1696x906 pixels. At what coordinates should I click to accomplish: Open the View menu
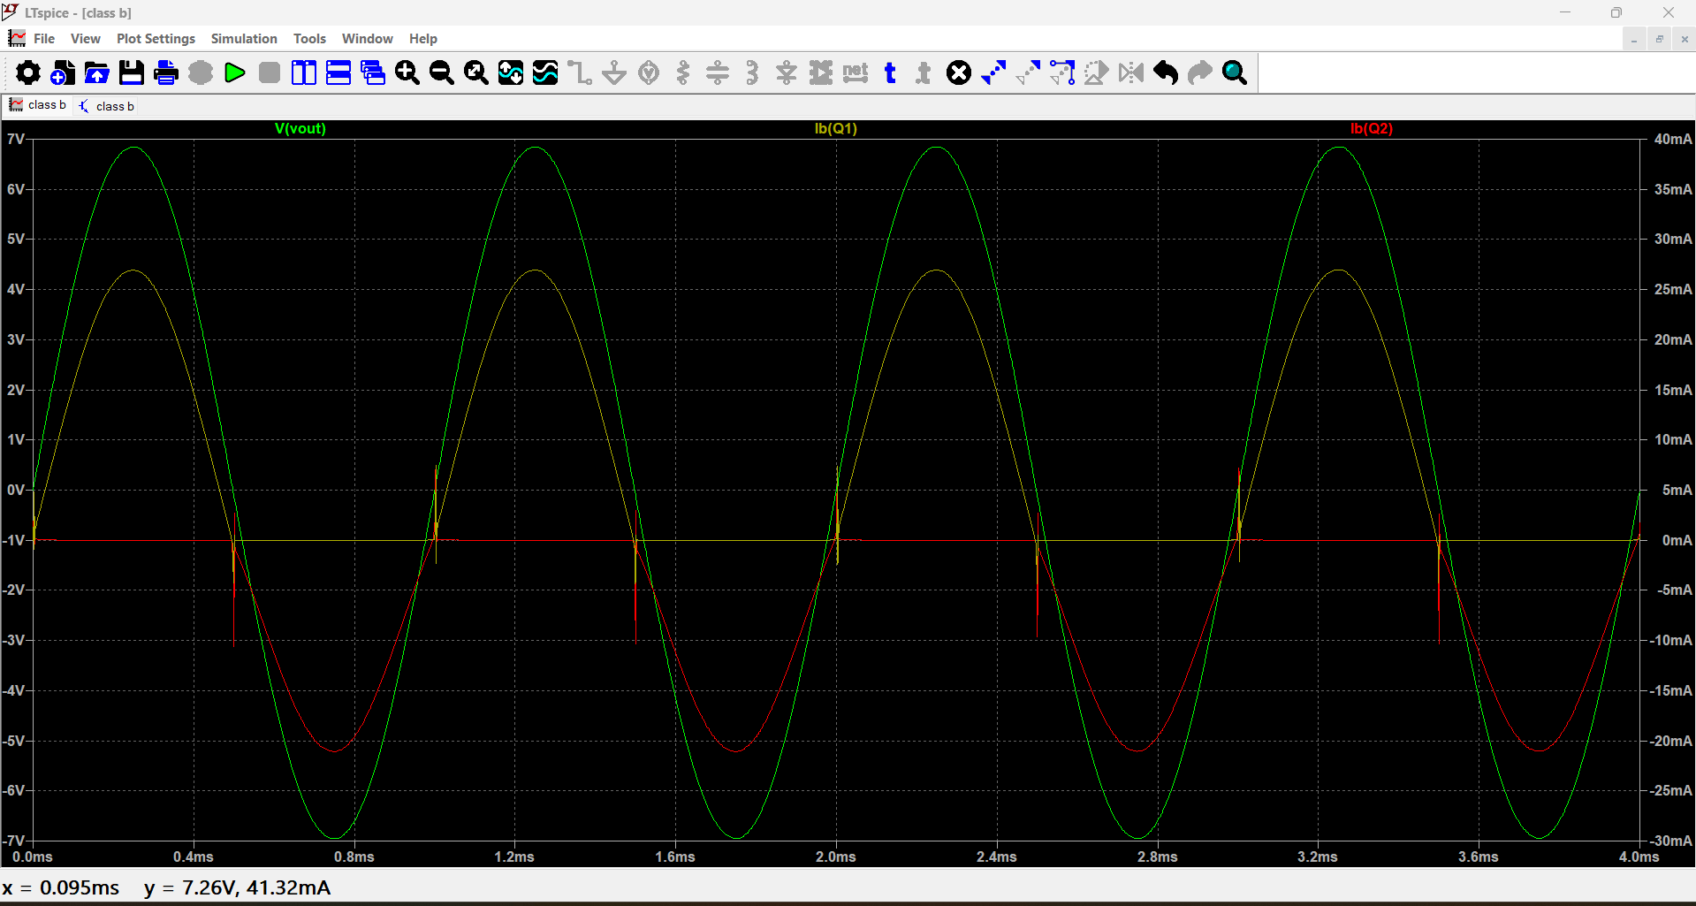click(x=86, y=39)
